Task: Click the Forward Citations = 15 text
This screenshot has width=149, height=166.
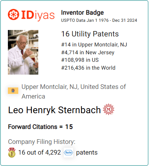Action: click(x=40, y=127)
